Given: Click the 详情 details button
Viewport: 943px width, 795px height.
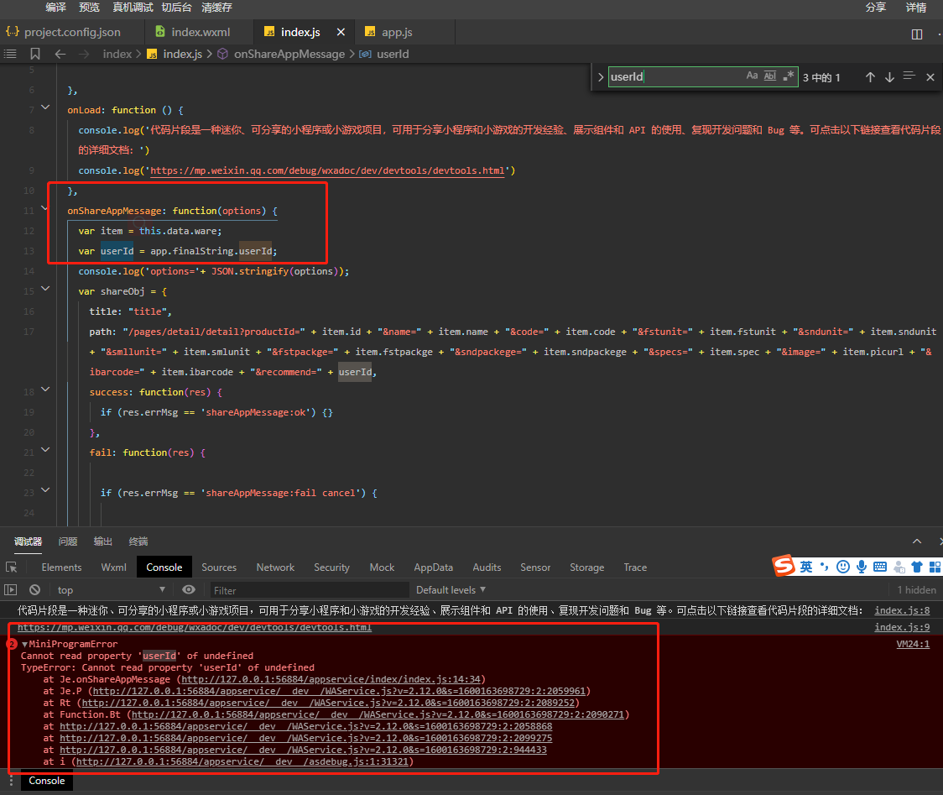Looking at the screenshot, I should click(916, 8).
